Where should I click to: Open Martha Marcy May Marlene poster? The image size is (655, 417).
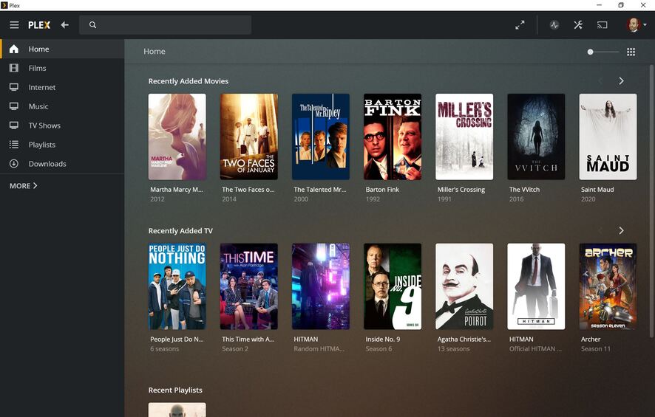click(177, 137)
